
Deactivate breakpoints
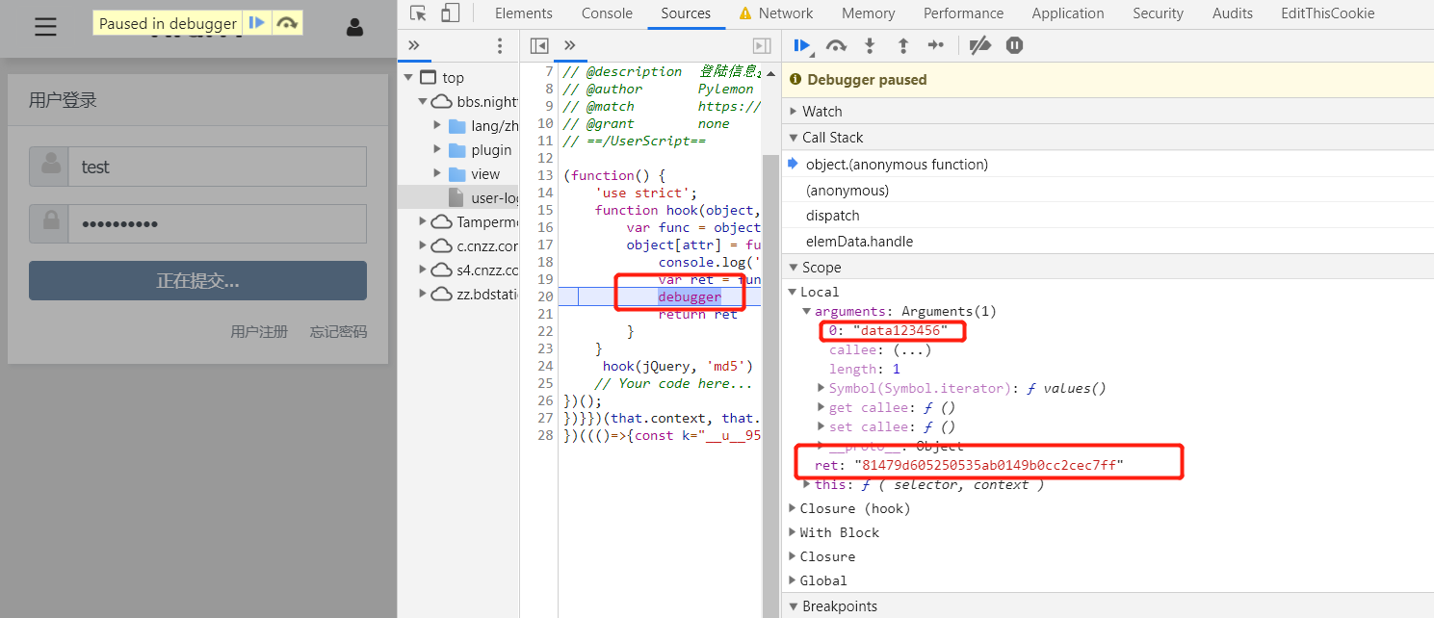[979, 45]
